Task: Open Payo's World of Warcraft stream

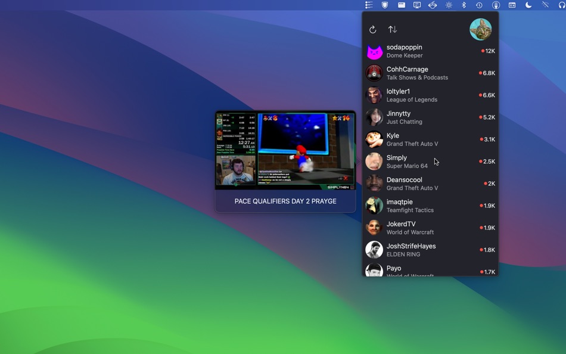Action: pos(417,270)
